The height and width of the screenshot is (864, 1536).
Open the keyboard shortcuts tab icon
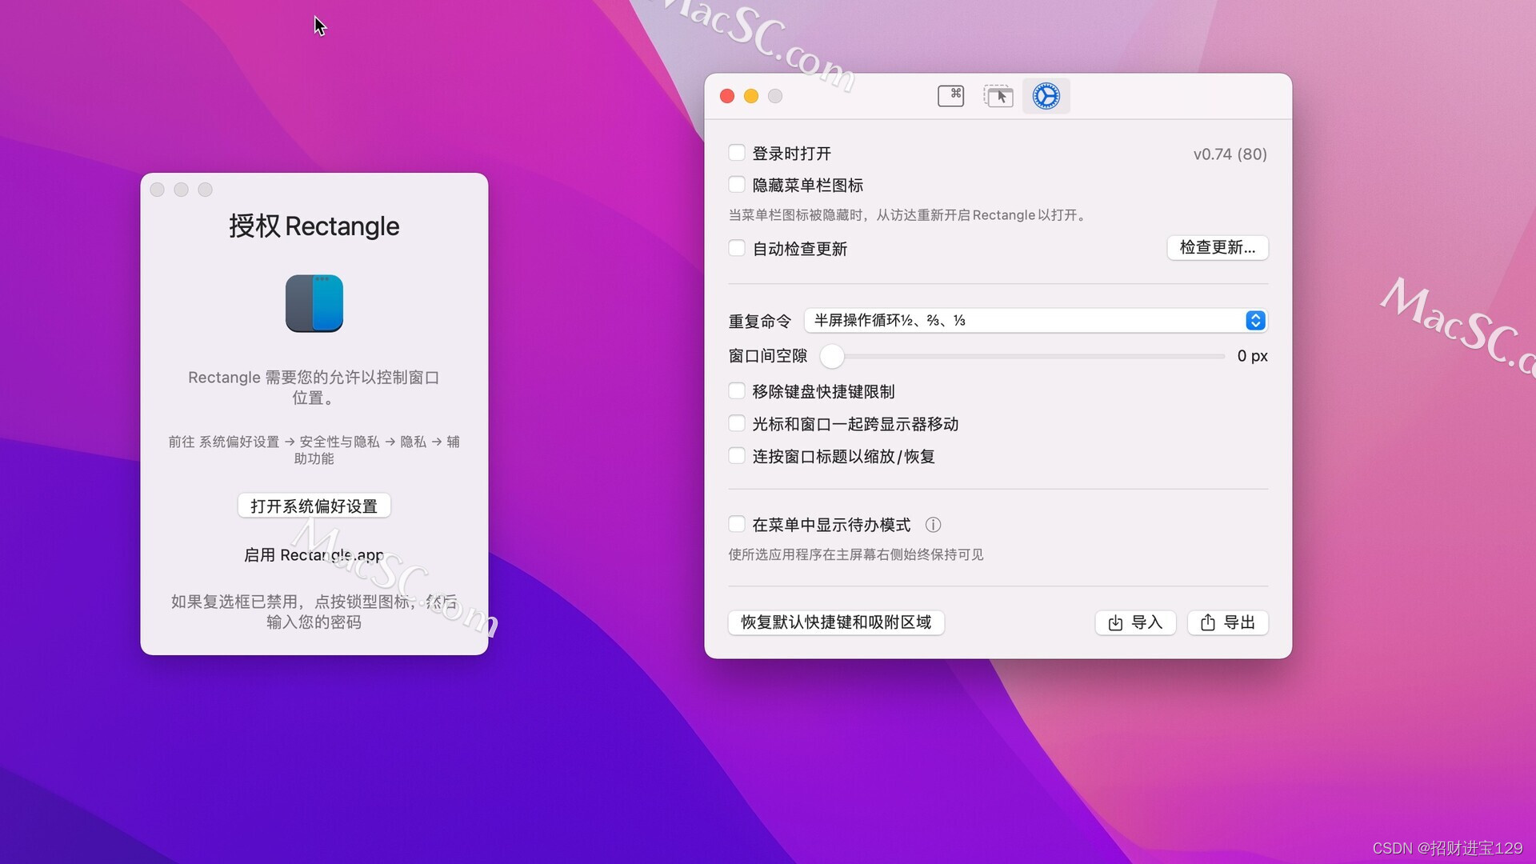tap(950, 96)
